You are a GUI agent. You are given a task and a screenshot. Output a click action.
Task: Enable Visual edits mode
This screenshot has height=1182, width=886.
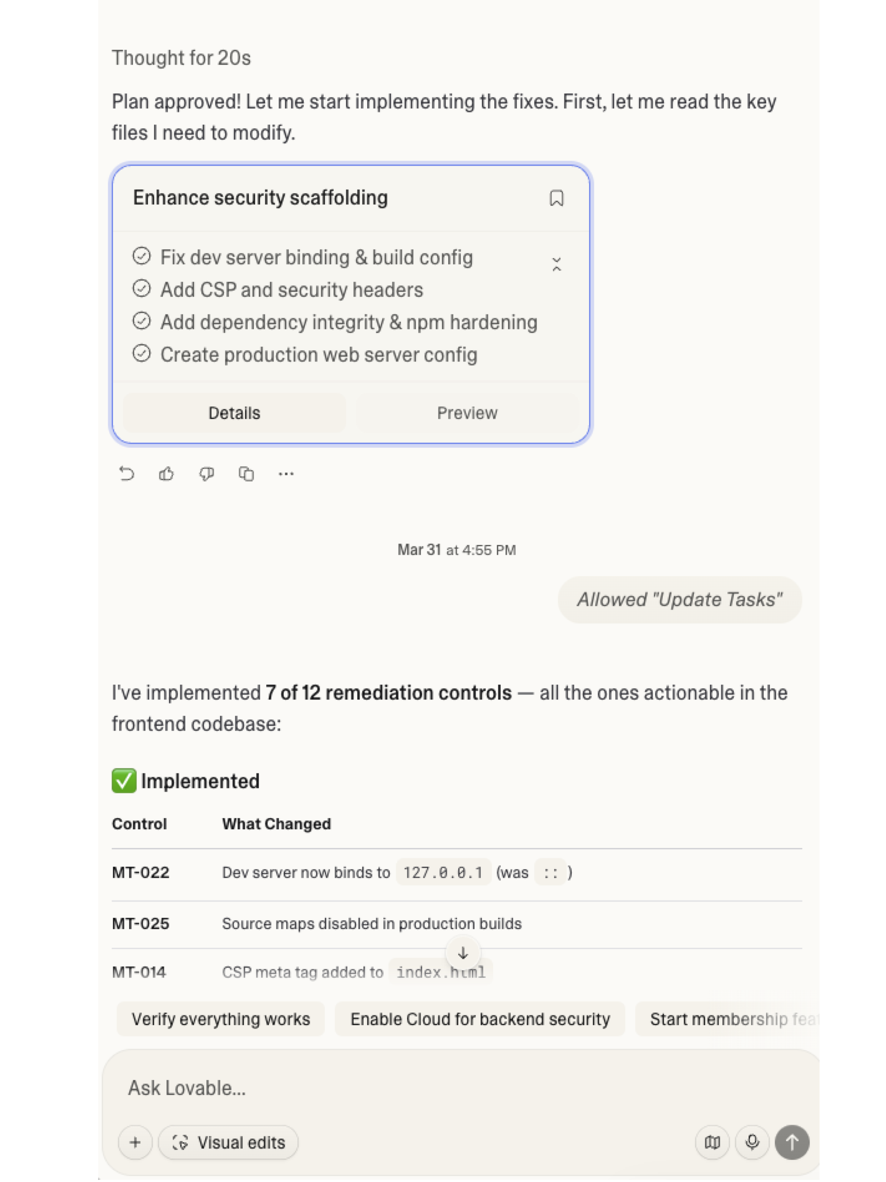[228, 1142]
